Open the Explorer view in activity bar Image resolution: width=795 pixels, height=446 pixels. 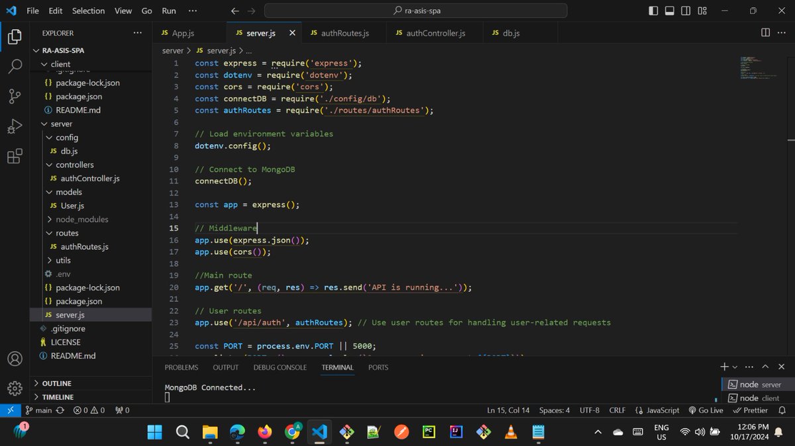15,37
